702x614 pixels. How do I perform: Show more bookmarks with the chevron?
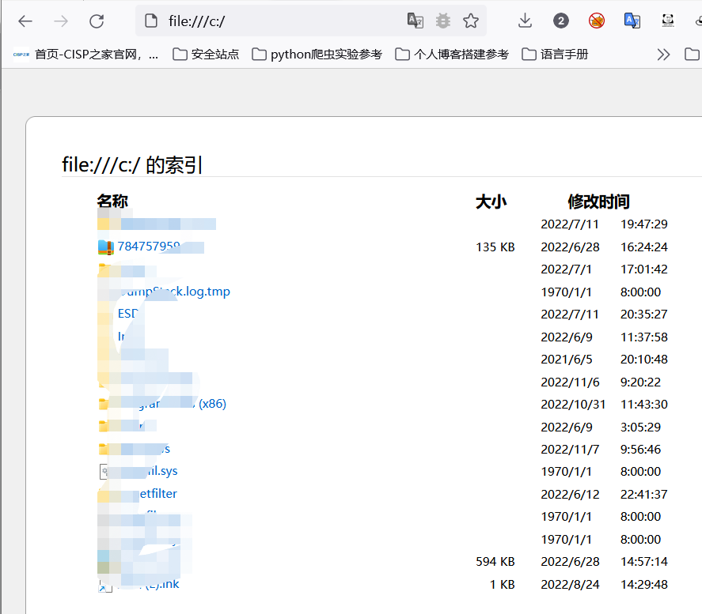[x=663, y=55]
